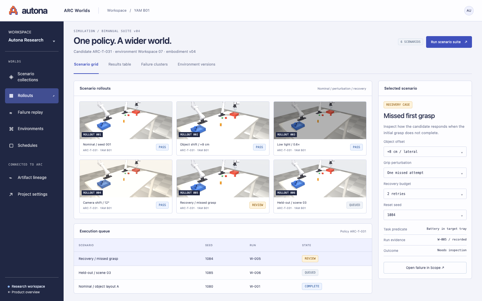The image size is (482, 301).
Task: Open Project settings in sidebar
Action: click(32, 194)
